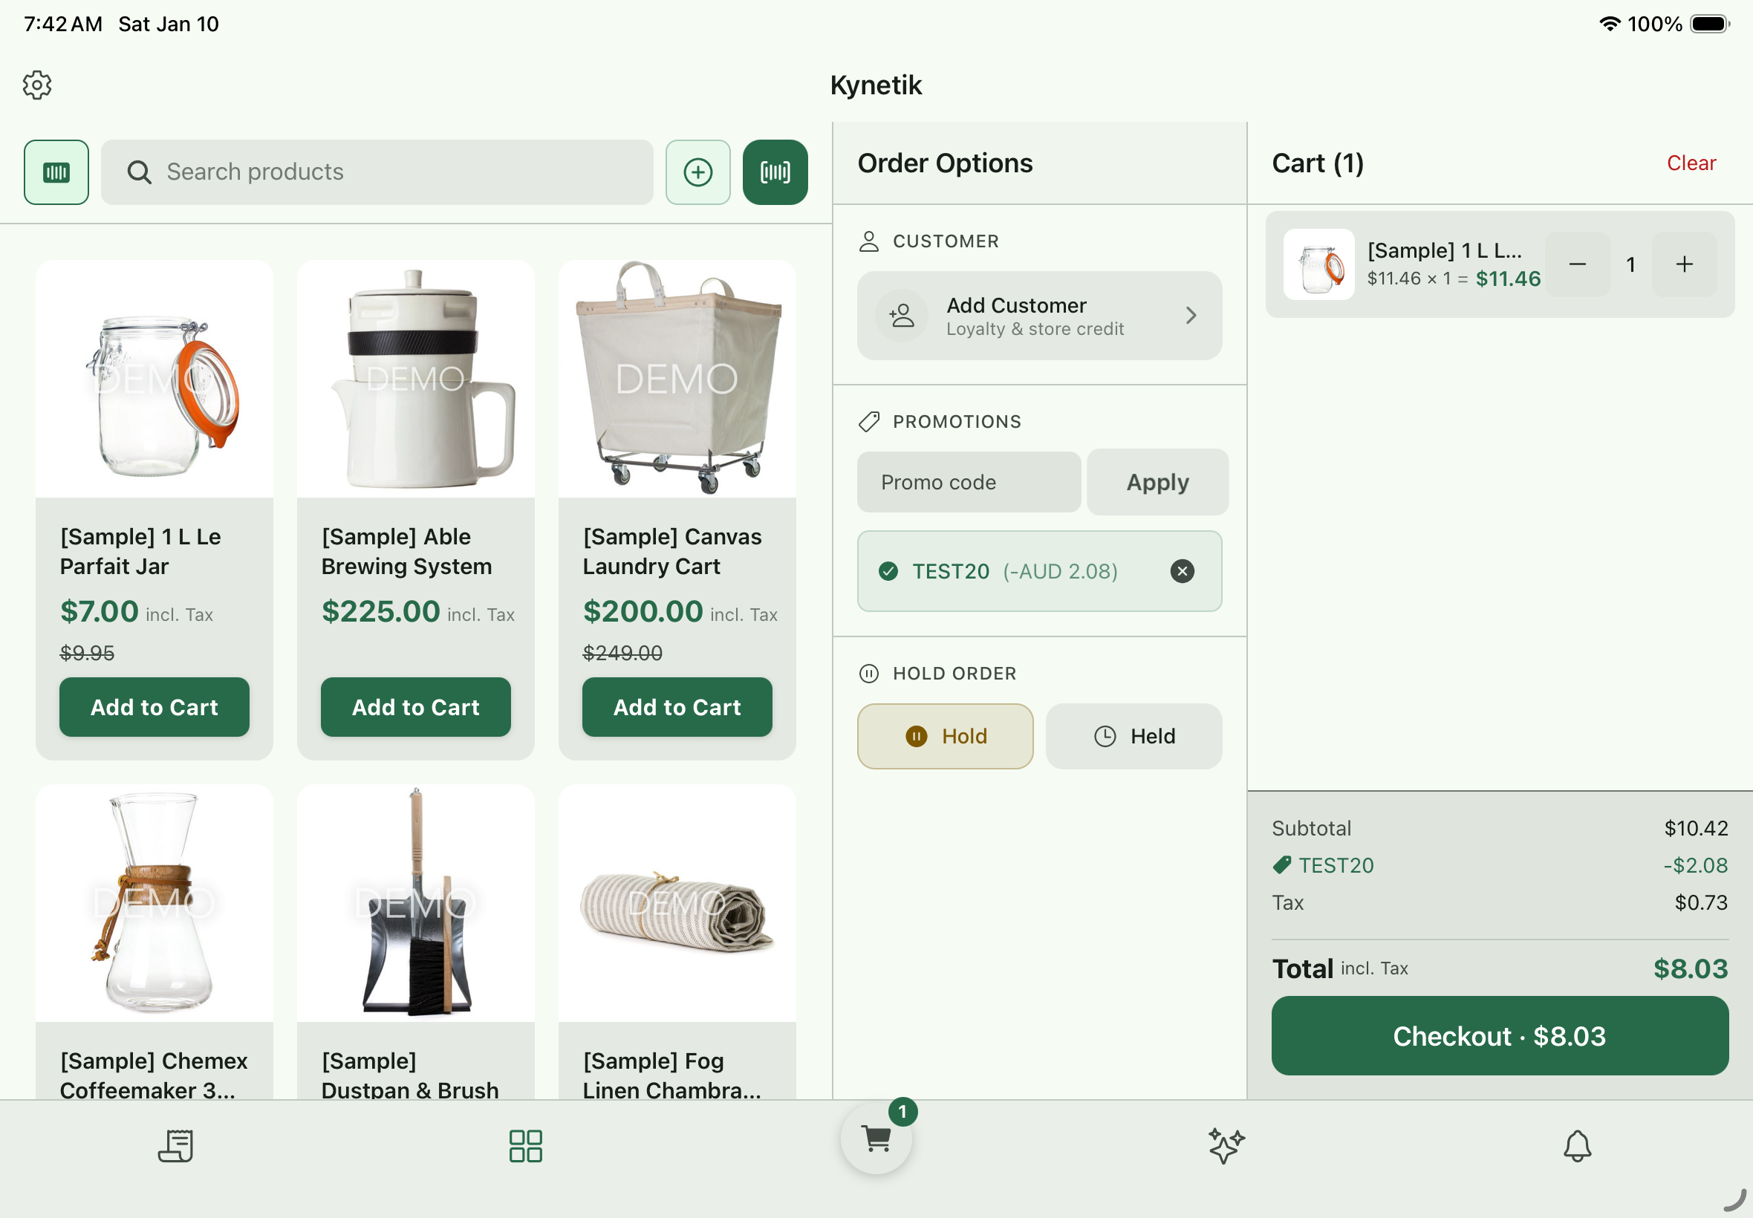Screen dimensions: 1753x1218
Task: Click the add-person icon in the Customer row
Action: click(901, 315)
